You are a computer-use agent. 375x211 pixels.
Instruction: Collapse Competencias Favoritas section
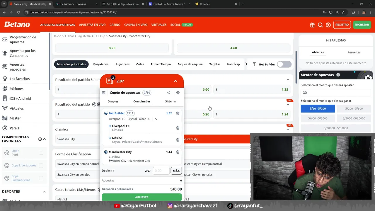[x=45, y=139]
